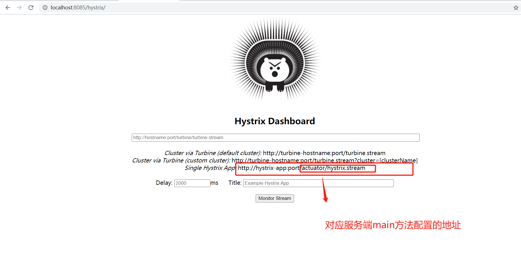Viewport: 521px width, 261px height.
Task: Focus the turbine.stream URL input field
Action: coord(275,138)
